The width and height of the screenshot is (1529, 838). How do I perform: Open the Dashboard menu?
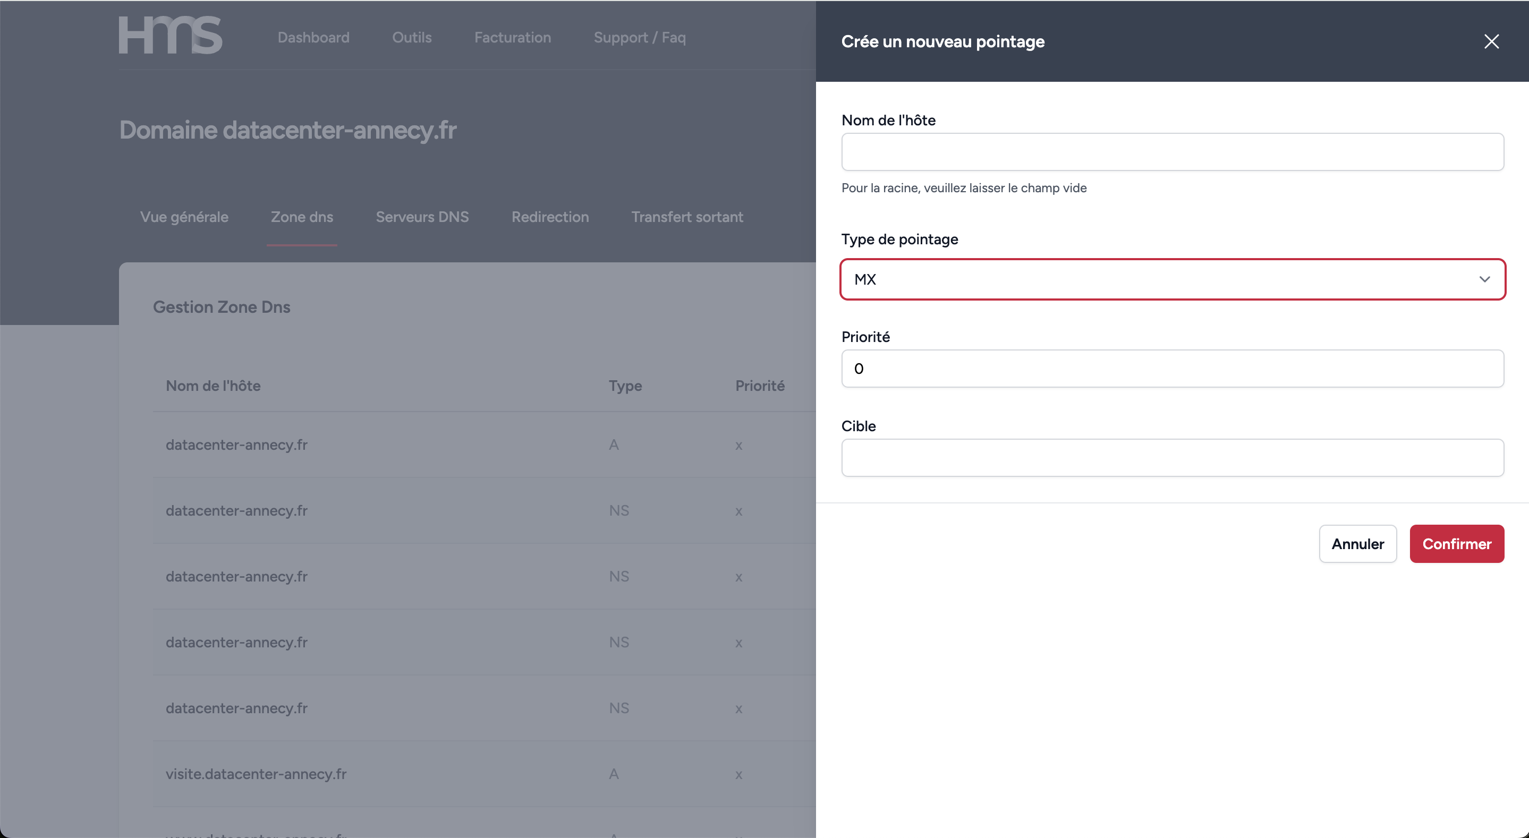pyautogui.click(x=313, y=37)
